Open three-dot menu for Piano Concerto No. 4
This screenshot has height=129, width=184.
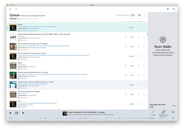138,56
